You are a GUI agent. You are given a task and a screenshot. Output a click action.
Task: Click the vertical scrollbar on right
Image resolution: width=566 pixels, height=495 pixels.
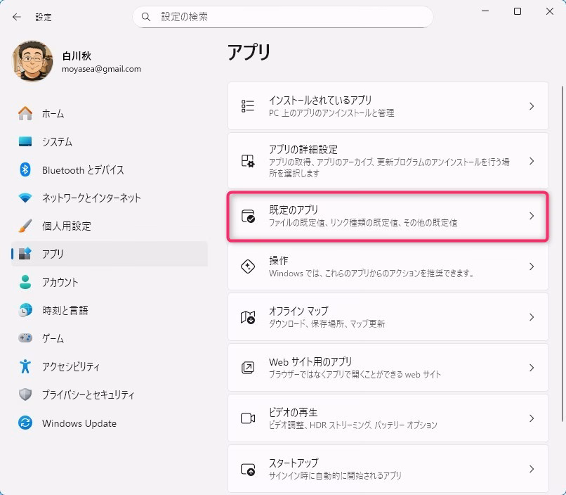(x=562, y=253)
